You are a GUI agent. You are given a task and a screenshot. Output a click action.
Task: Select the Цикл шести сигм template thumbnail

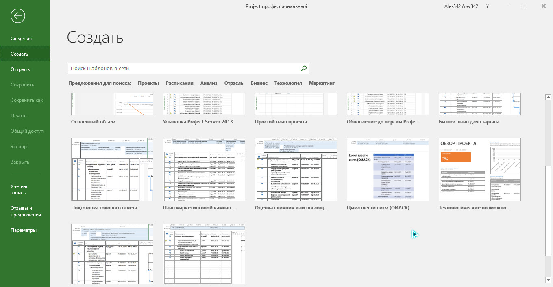tap(388, 170)
